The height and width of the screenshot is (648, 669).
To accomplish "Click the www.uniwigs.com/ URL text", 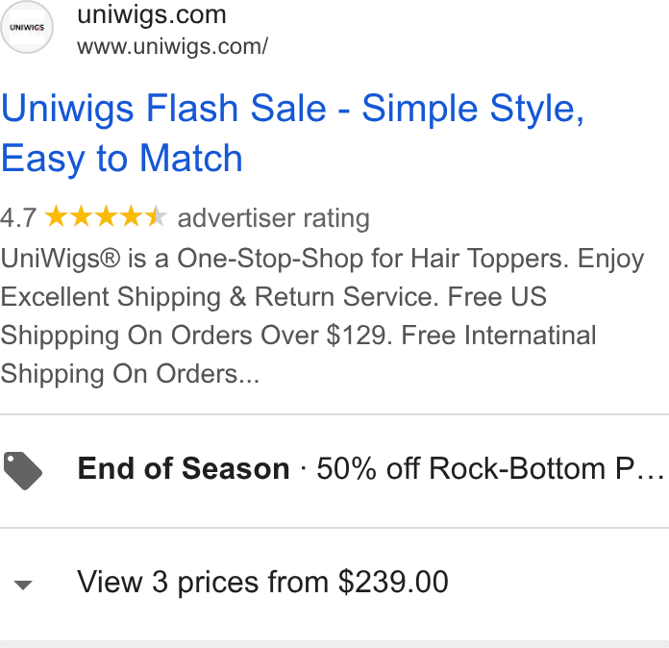I will [172, 46].
